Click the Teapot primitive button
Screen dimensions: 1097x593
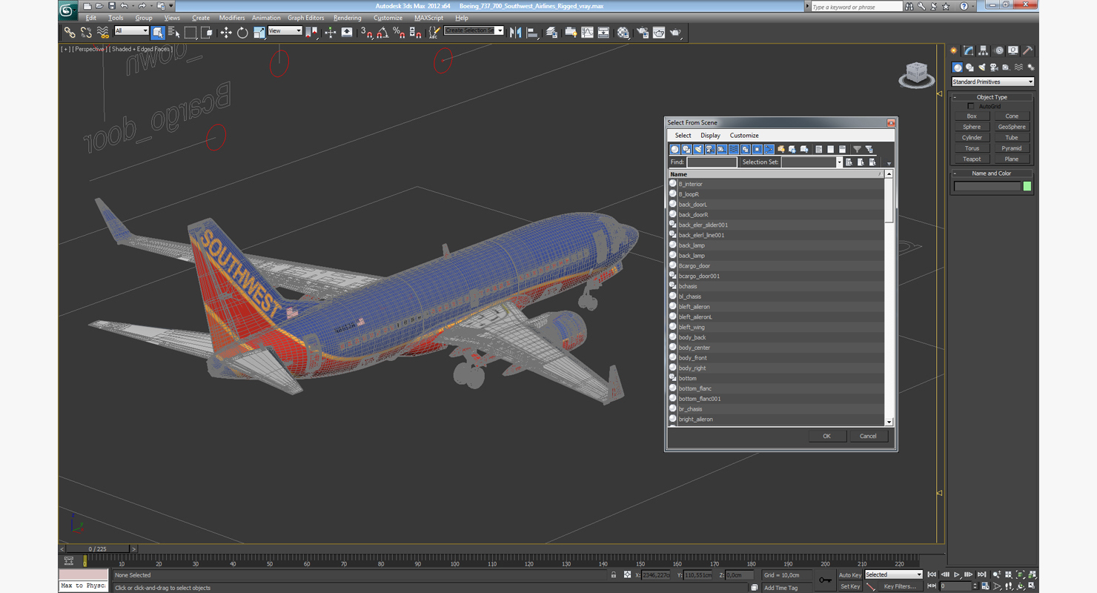972,159
